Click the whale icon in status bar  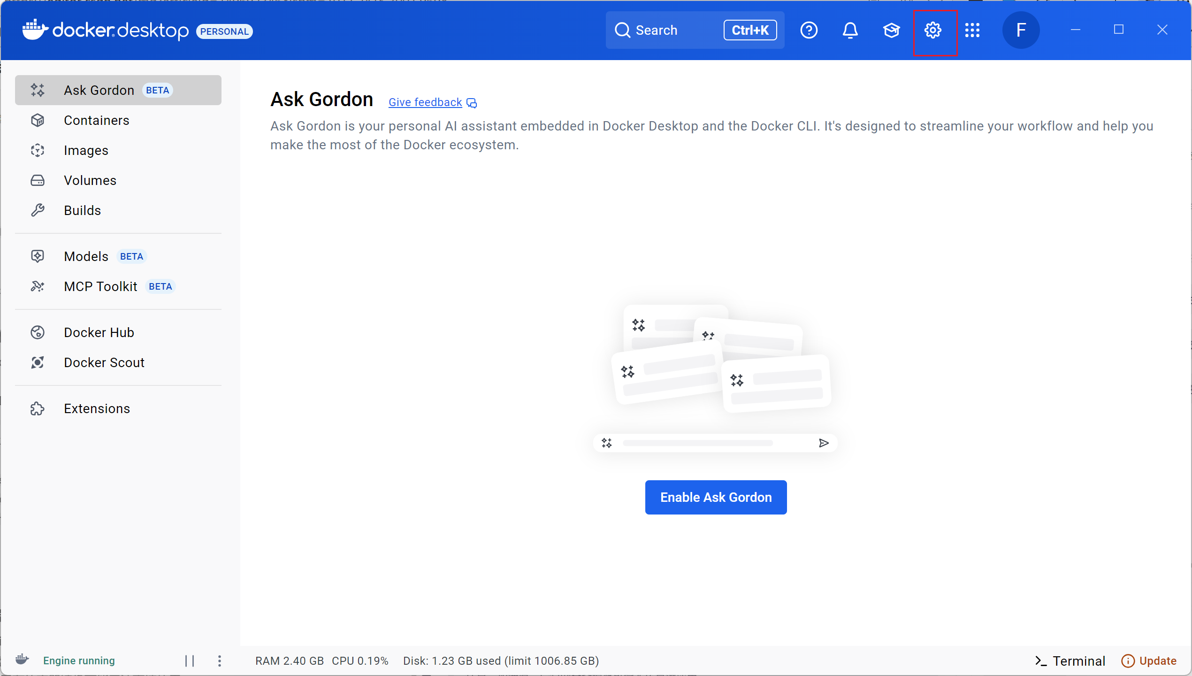click(22, 660)
